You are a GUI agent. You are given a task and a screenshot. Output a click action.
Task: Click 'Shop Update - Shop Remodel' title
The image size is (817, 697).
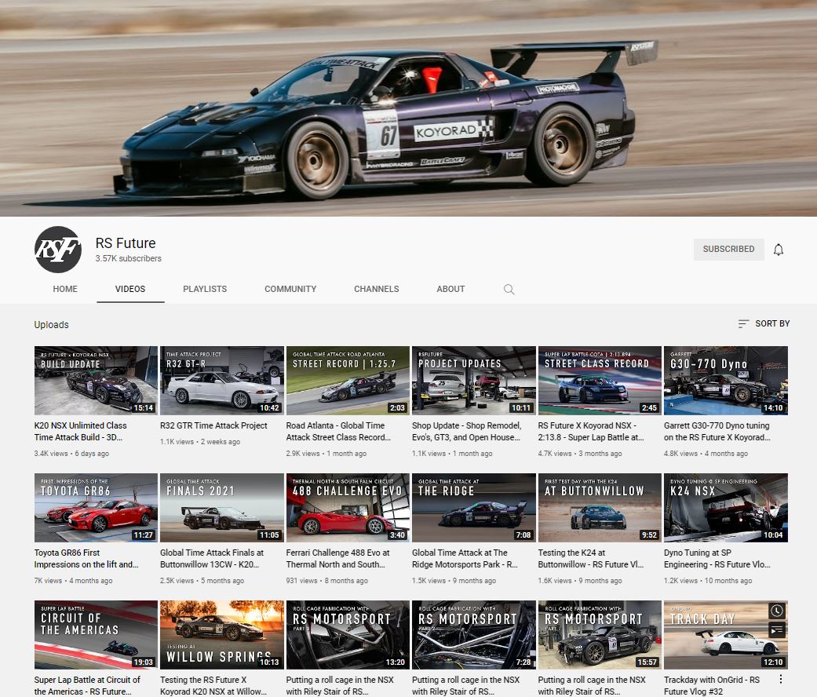[466, 432]
